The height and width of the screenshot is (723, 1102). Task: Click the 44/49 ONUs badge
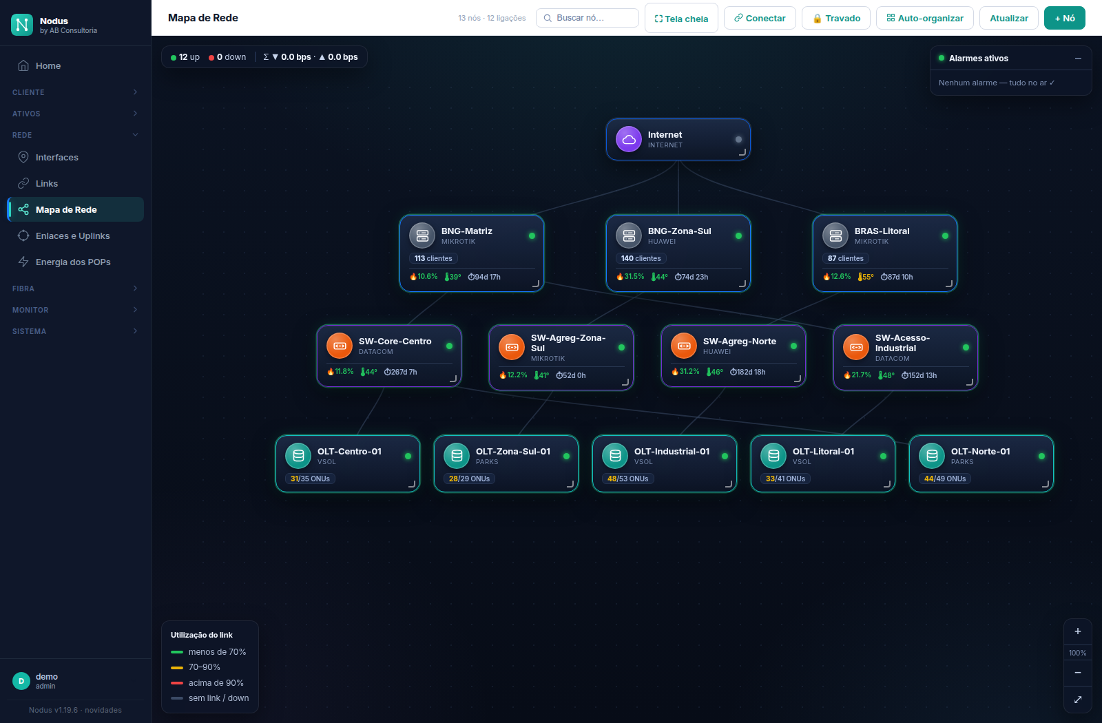(945, 479)
